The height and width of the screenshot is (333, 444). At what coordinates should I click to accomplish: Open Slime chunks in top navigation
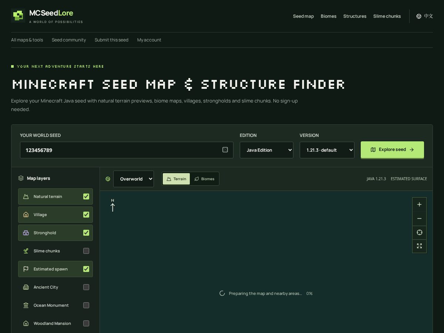click(387, 16)
